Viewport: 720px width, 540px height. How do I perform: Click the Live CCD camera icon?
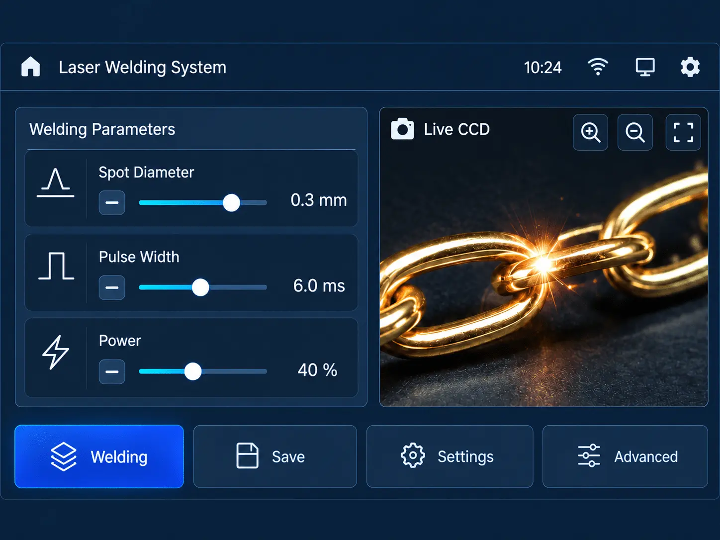[x=402, y=129]
